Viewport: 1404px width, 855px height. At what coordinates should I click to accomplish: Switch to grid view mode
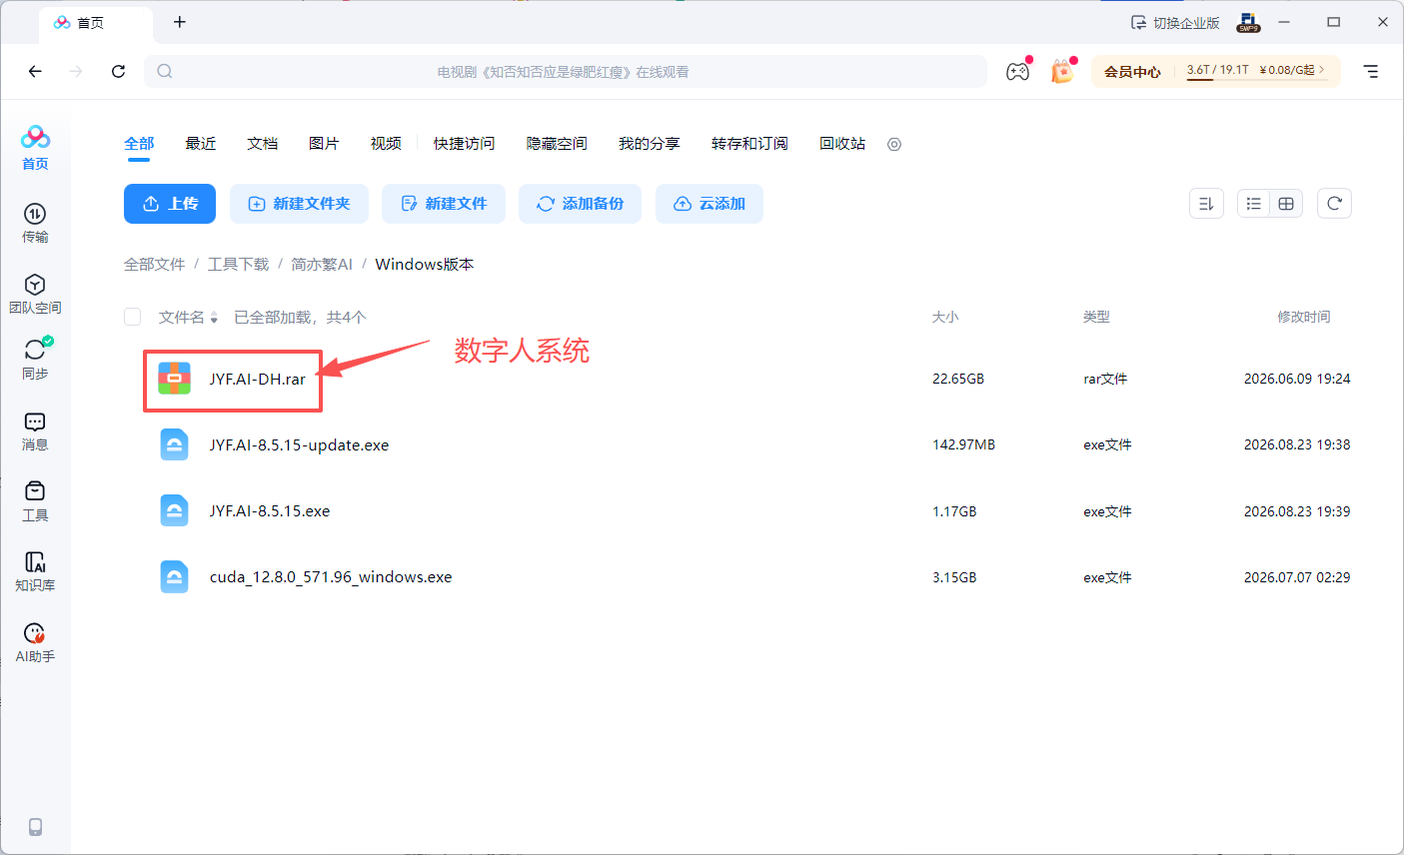1286,204
